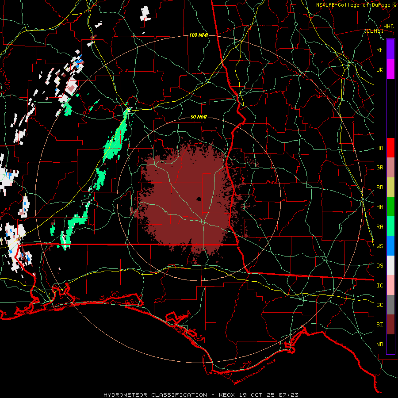Click the Hydrometeor Classification KEOX title text
The width and height of the screenshot is (398, 398).
pos(201,395)
